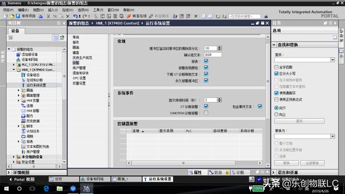Enable the 全字匹配 checkbox
345x194 pixels.
[277, 67]
